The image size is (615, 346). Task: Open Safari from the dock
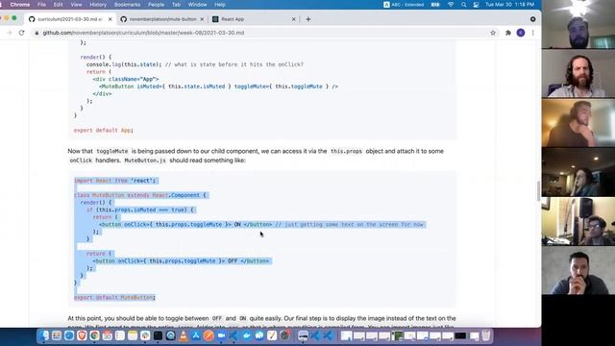coord(69,335)
